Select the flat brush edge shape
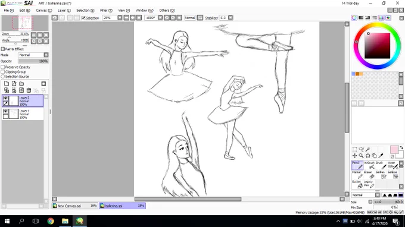The image size is (405, 227). [x=401, y=195]
